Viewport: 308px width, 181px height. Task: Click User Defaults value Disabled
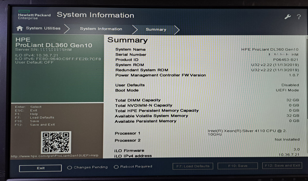click(x=290, y=85)
